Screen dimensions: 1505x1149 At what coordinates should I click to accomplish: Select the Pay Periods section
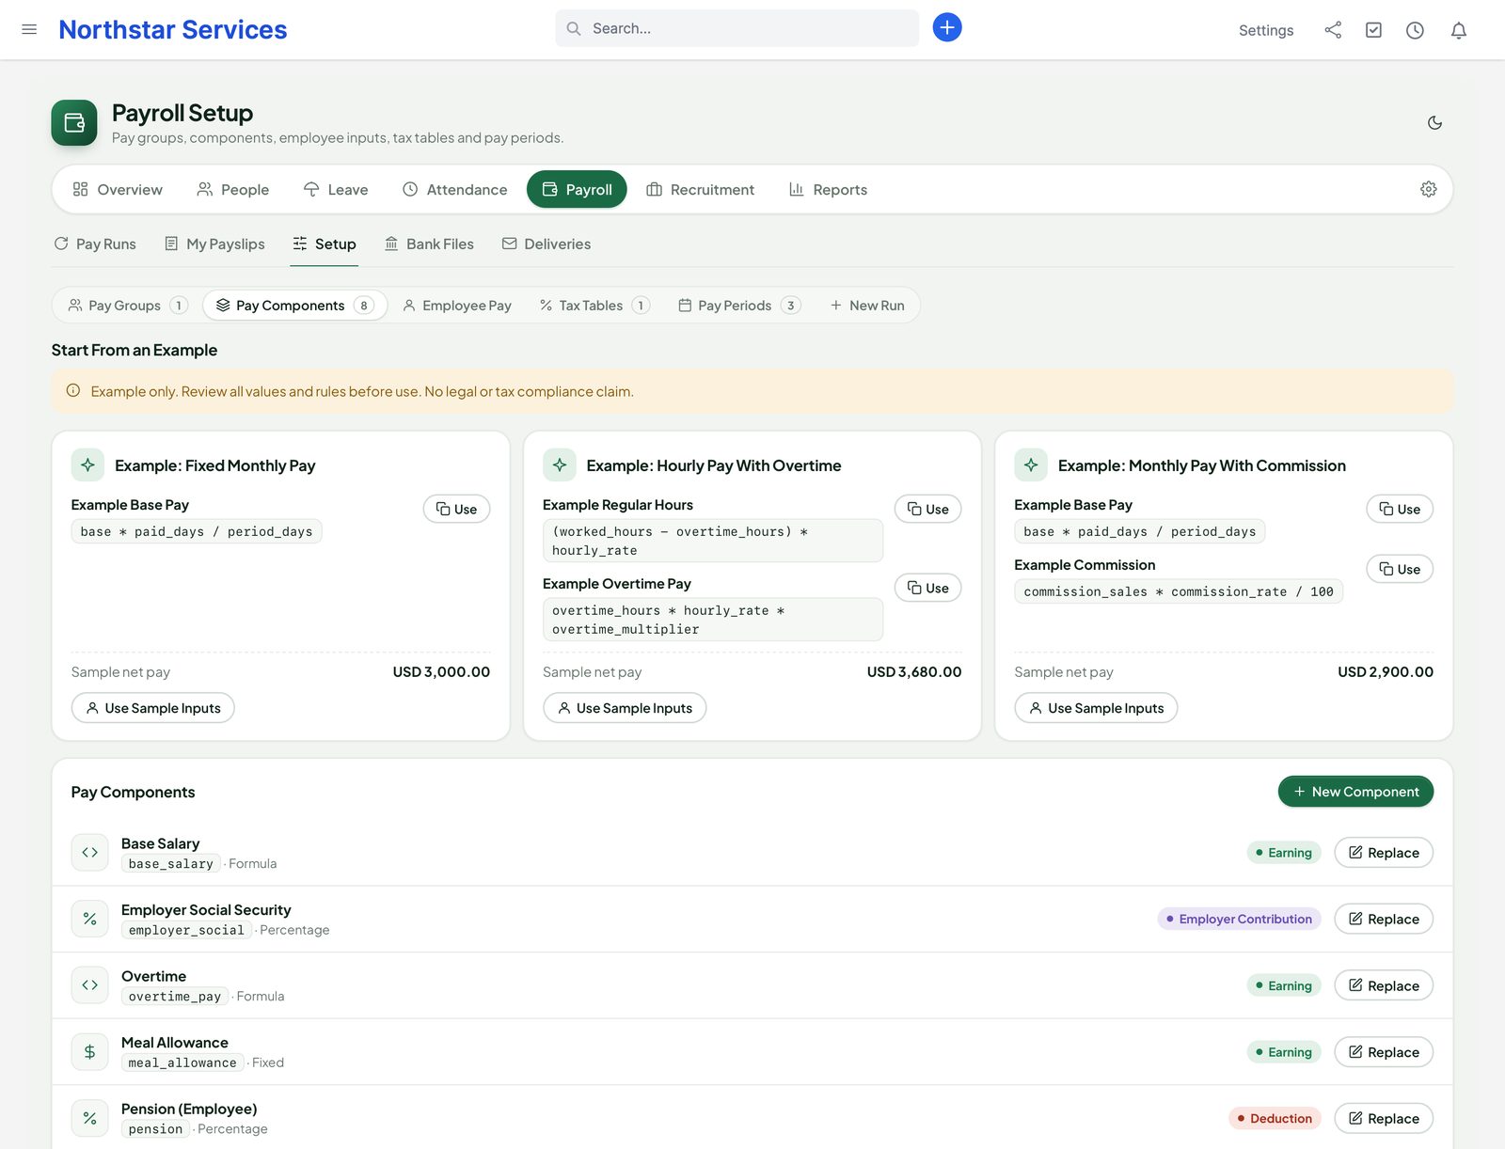coord(739,306)
